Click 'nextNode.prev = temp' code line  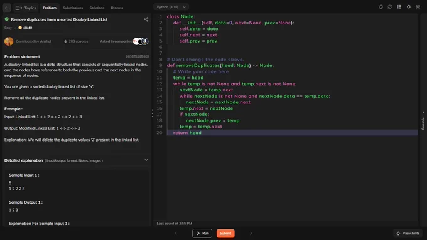(x=212, y=120)
